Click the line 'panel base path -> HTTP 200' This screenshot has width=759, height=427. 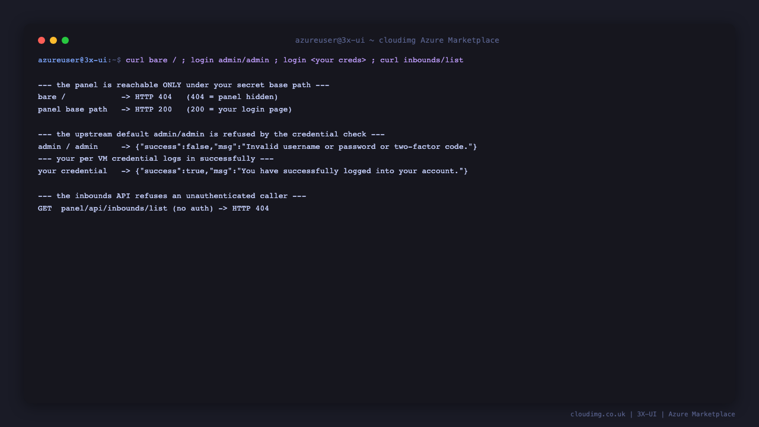105,109
